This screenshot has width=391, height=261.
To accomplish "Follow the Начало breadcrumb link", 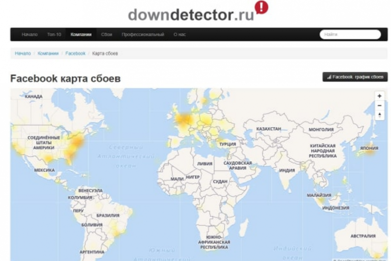I will click(x=23, y=53).
